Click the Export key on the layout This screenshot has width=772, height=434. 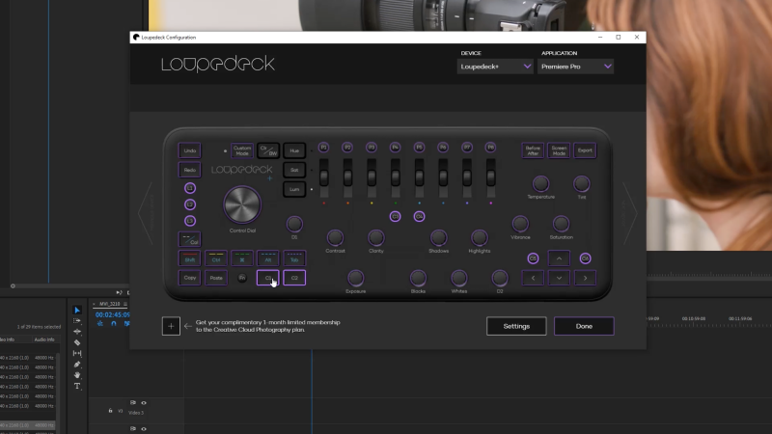(585, 150)
